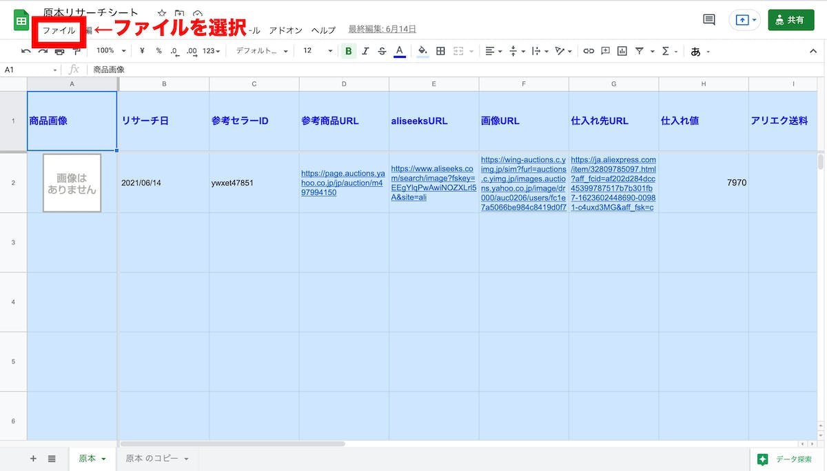Open the Google Sheets home icon
Viewport: 827px width, 471px height.
(21, 20)
